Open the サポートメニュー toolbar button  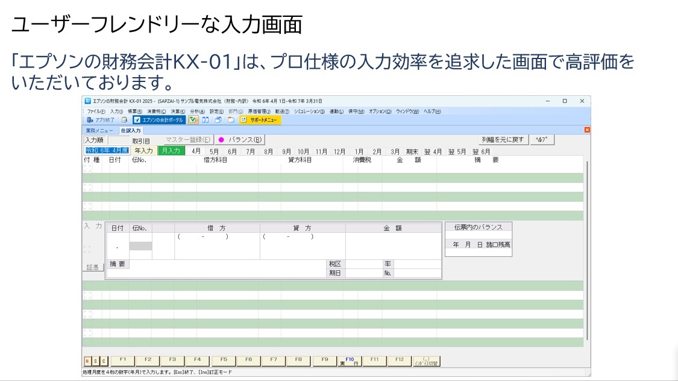click(259, 120)
